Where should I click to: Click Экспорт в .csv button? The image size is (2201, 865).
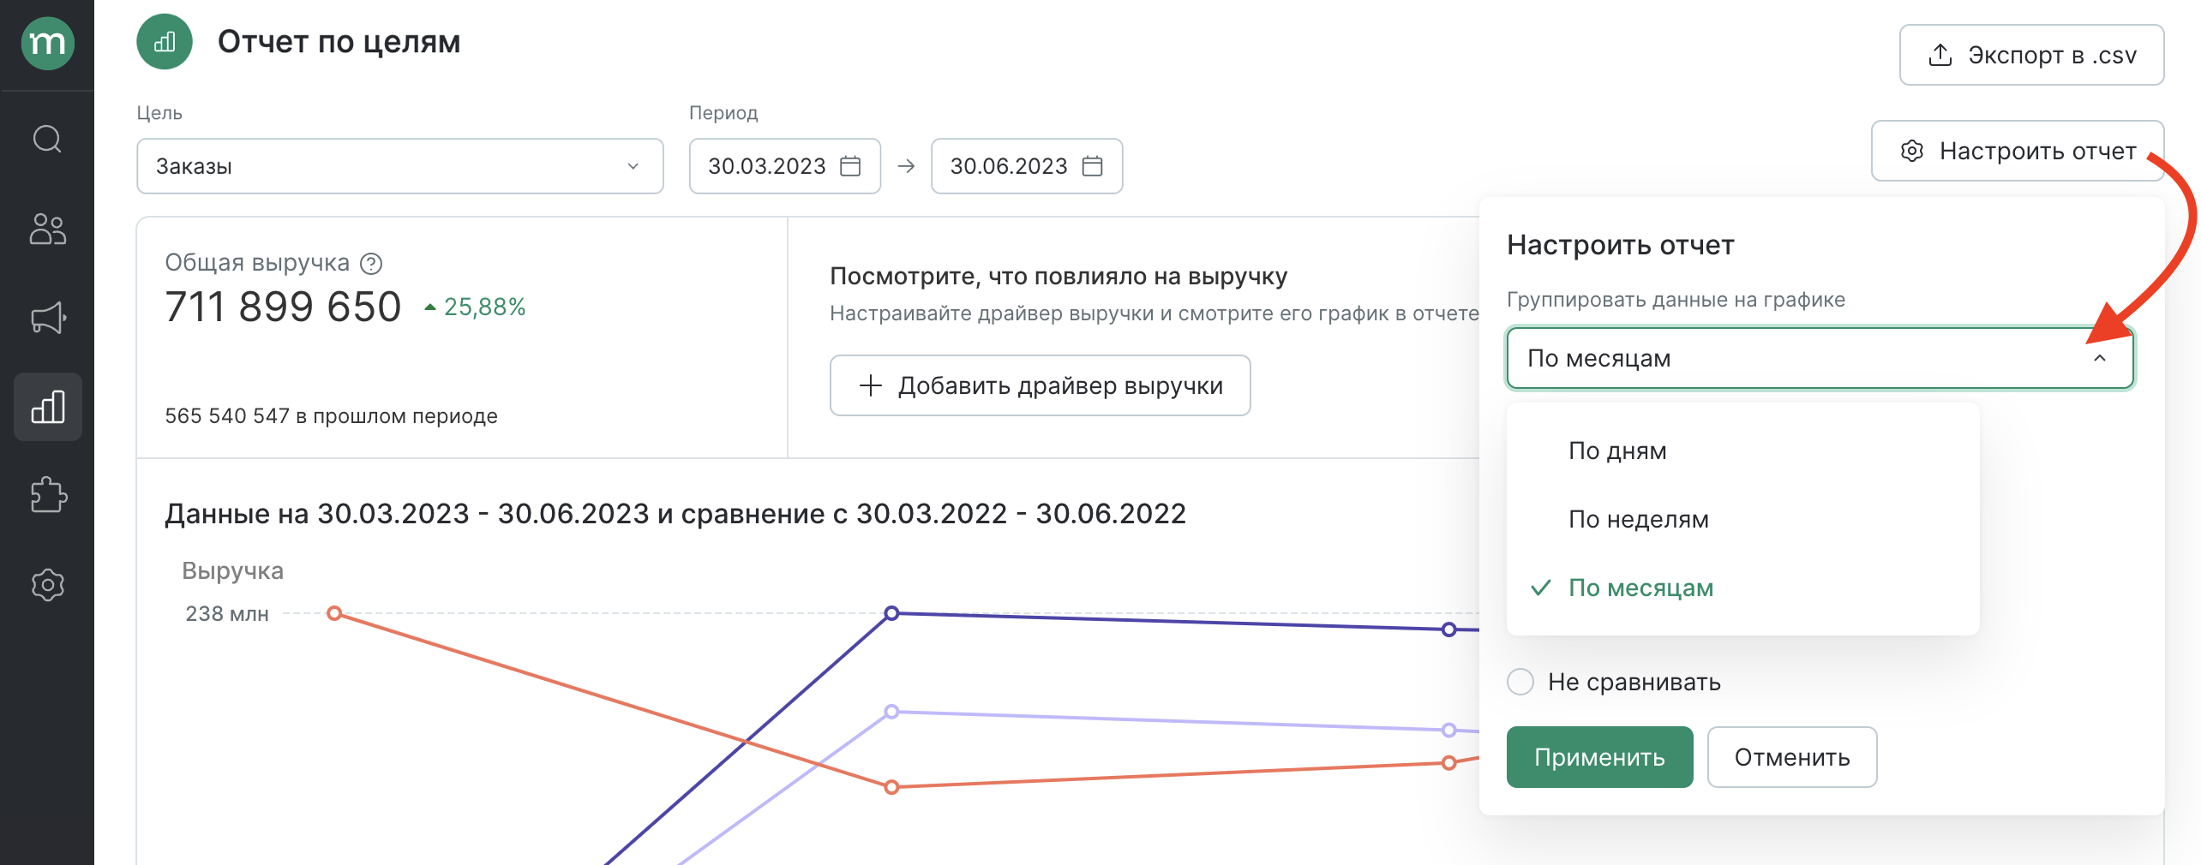2031,55
